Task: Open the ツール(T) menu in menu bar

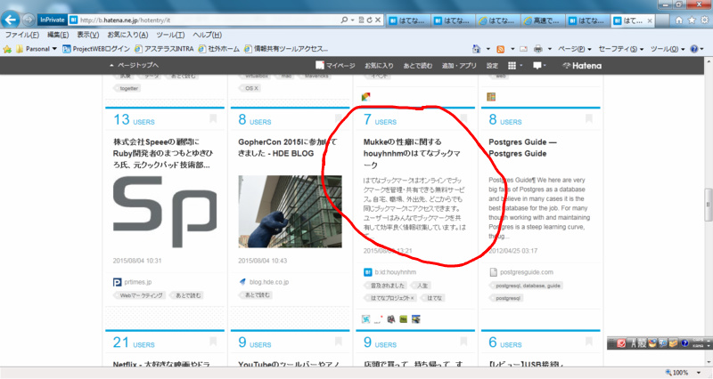Action: click(x=170, y=35)
